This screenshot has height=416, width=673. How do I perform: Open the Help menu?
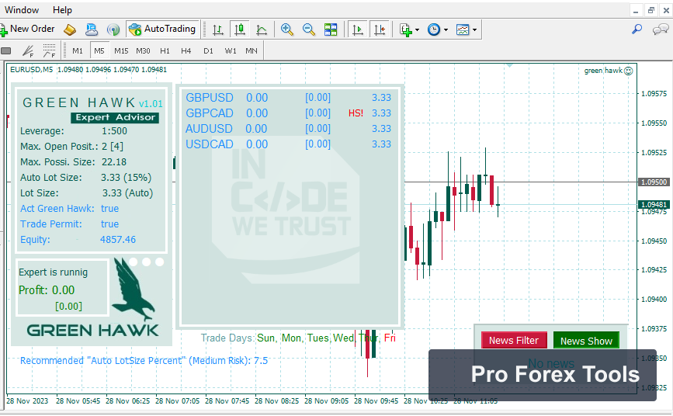pos(62,10)
